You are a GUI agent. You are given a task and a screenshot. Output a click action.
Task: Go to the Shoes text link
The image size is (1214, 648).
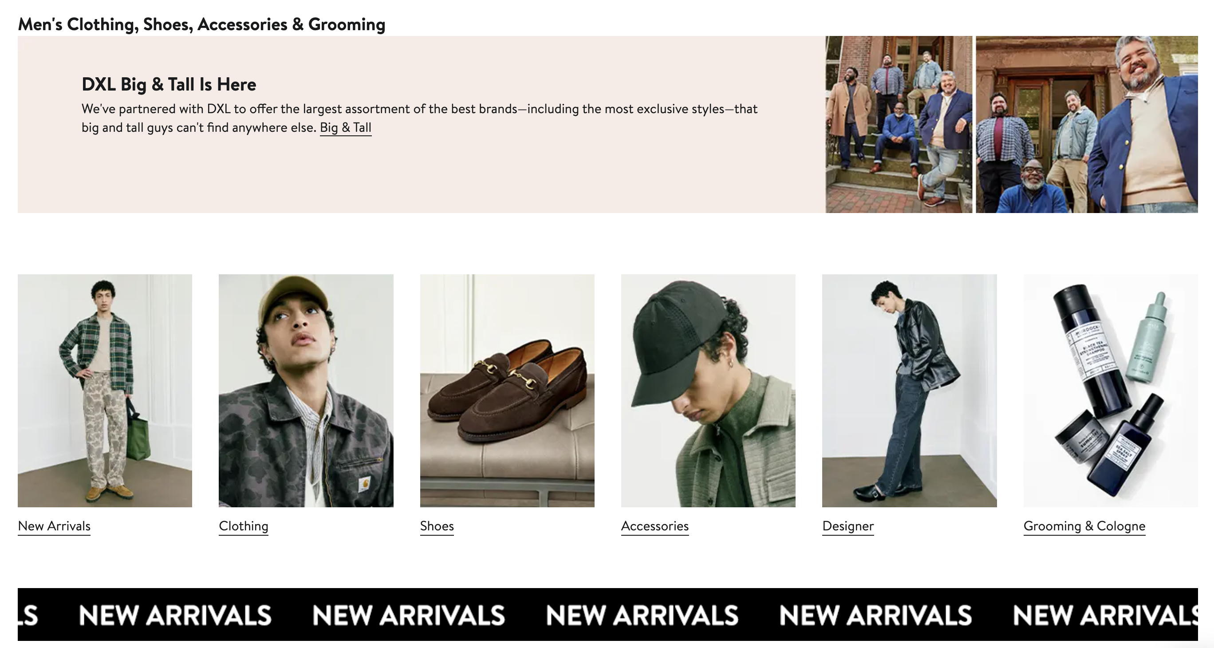tap(437, 526)
